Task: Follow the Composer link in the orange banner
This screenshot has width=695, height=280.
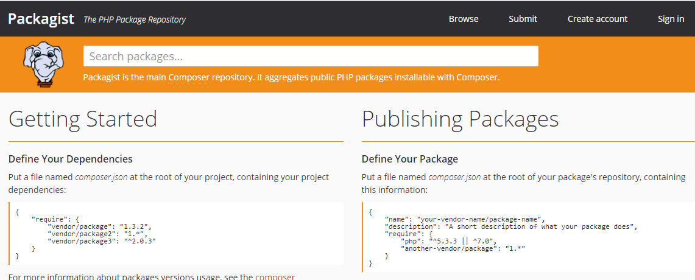Action: (x=188, y=77)
